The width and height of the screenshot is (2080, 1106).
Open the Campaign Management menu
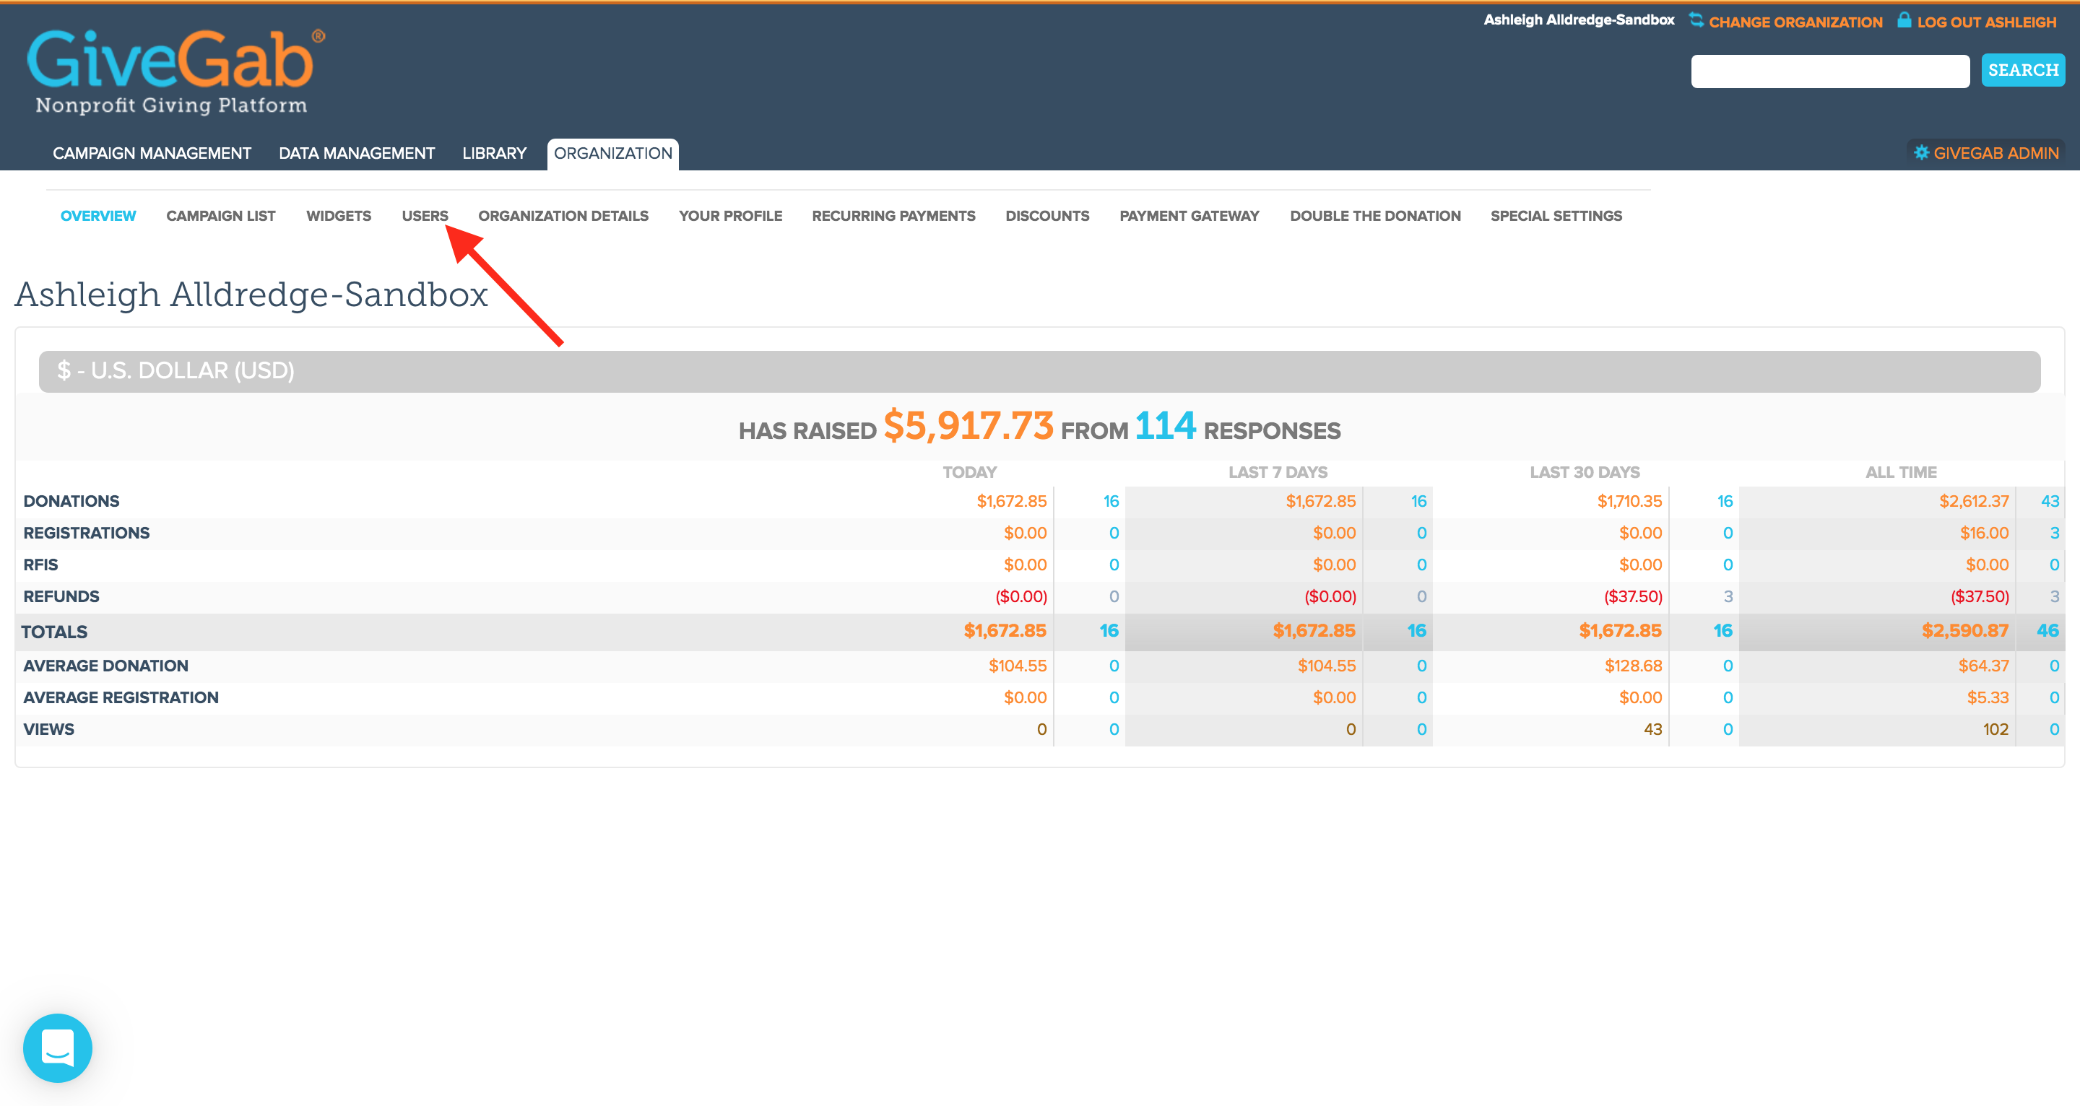coord(152,153)
